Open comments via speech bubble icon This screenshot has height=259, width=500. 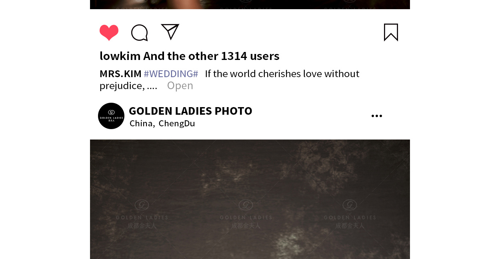tap(140, 33)
